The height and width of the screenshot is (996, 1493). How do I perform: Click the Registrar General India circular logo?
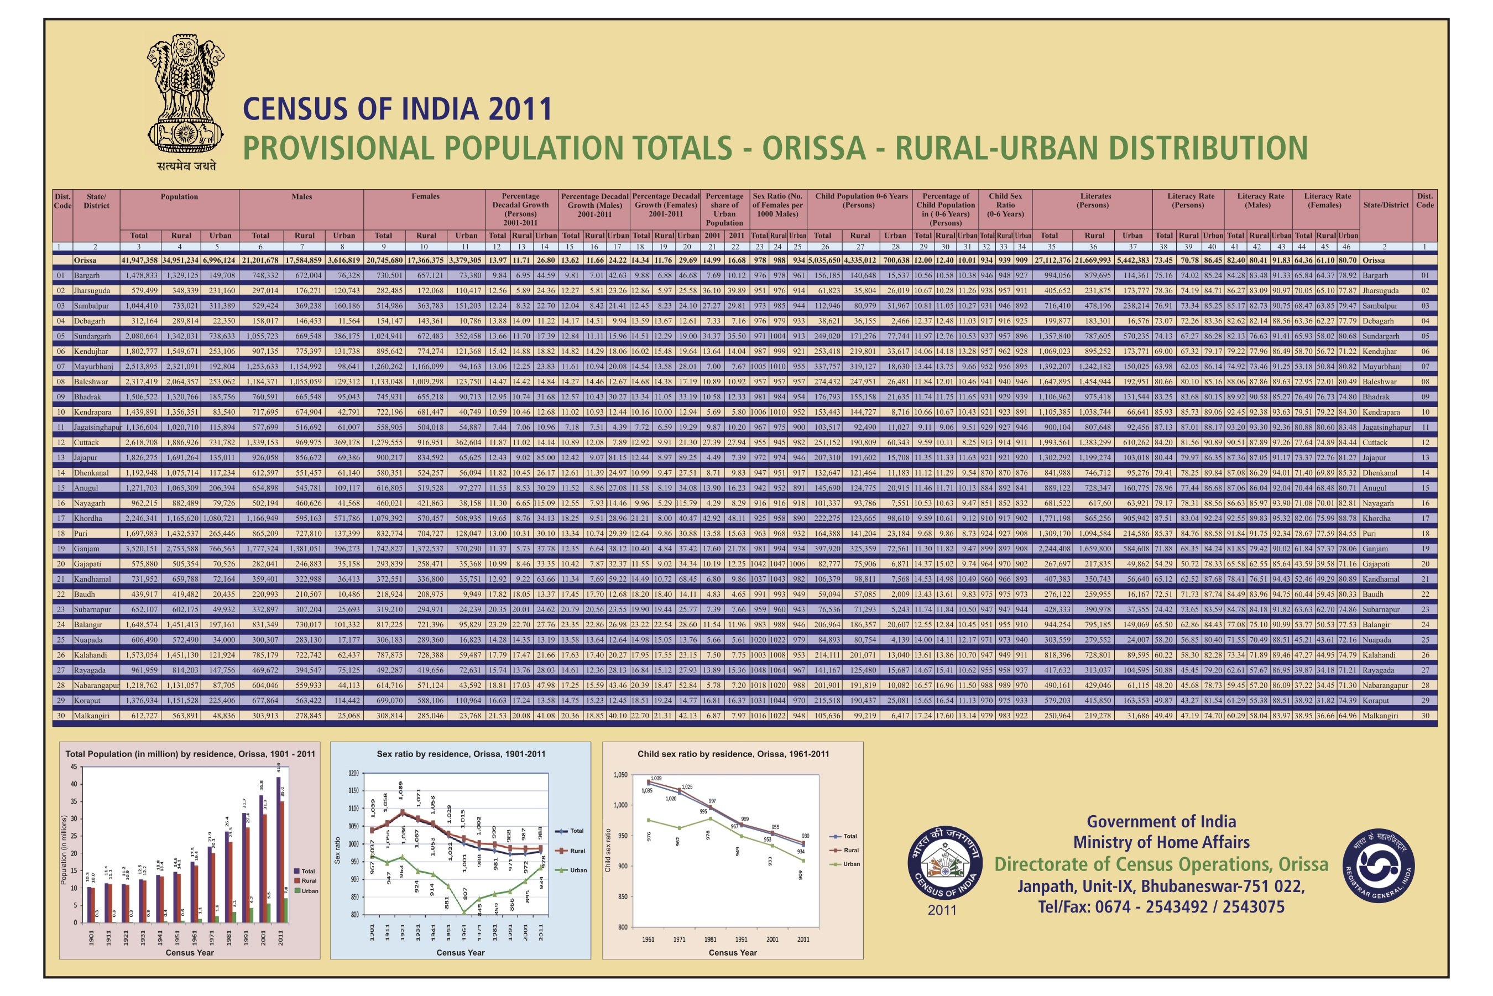click(1379, 865)
